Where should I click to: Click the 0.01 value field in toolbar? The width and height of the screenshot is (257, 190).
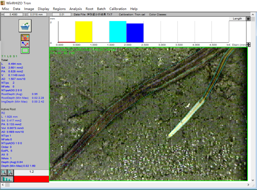click(62, 14)
